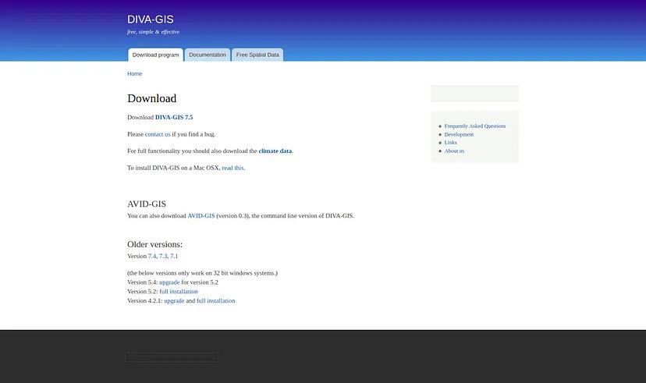The width and height of the screenshot is (646, 383).
Task: Get older version 7.3
Action: coord(163,256)
